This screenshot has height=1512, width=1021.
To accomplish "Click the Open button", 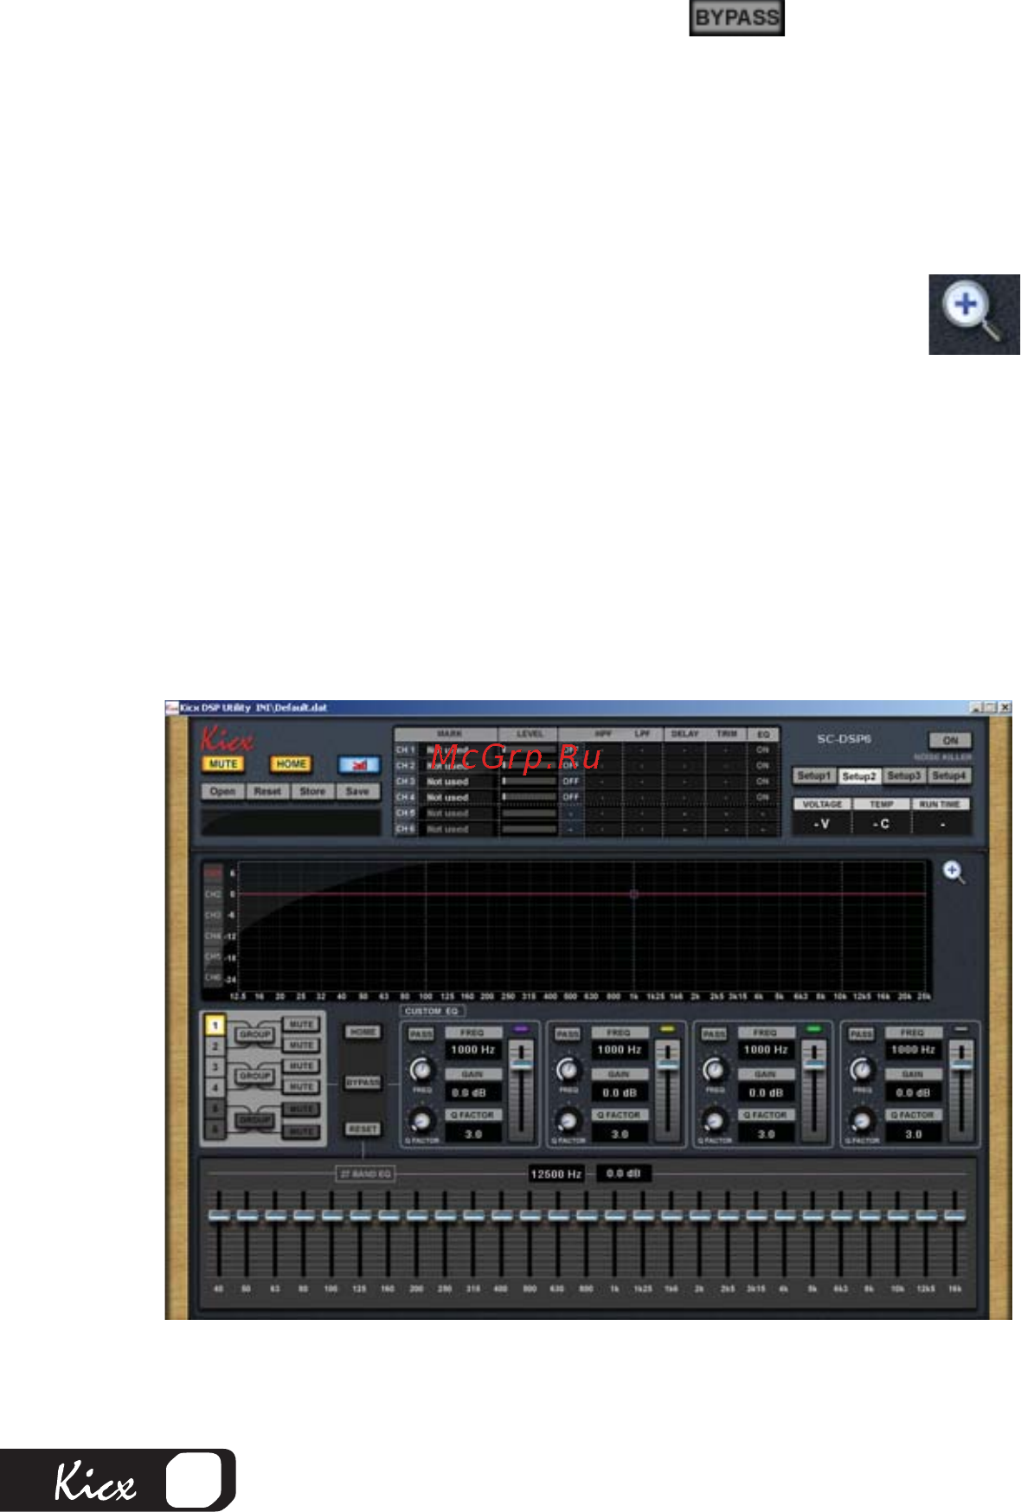I will [x=223, y=791].
